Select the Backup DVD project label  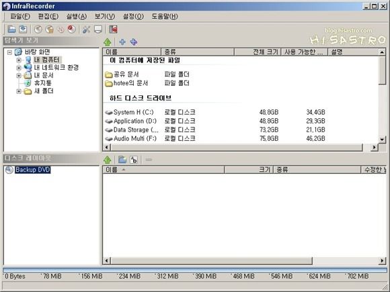33,170
